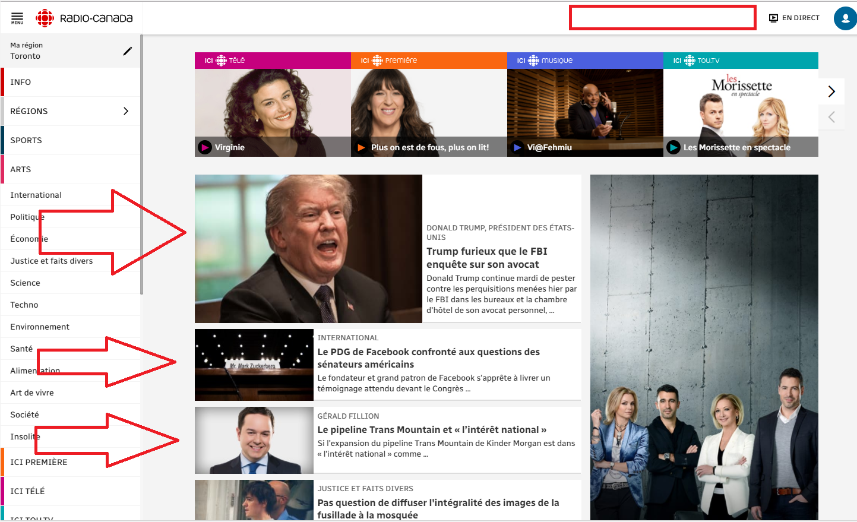The width and height of the screenshot is (857, 522).
Task: Watch live via EN DIRECT
Action: pyautogui.click(x=794, y=18)
